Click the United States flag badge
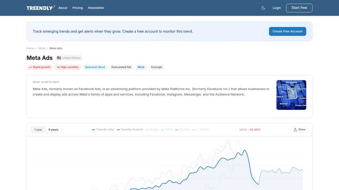Image resolution: width=339 pixels, height=190 pixels. (x=69, y=58)
